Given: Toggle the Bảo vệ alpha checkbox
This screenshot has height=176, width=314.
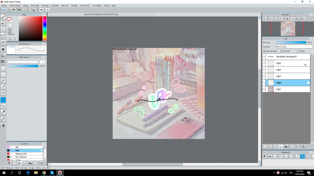Looking at the screenshot, I should pyautogui.click(x=265, y=51).
